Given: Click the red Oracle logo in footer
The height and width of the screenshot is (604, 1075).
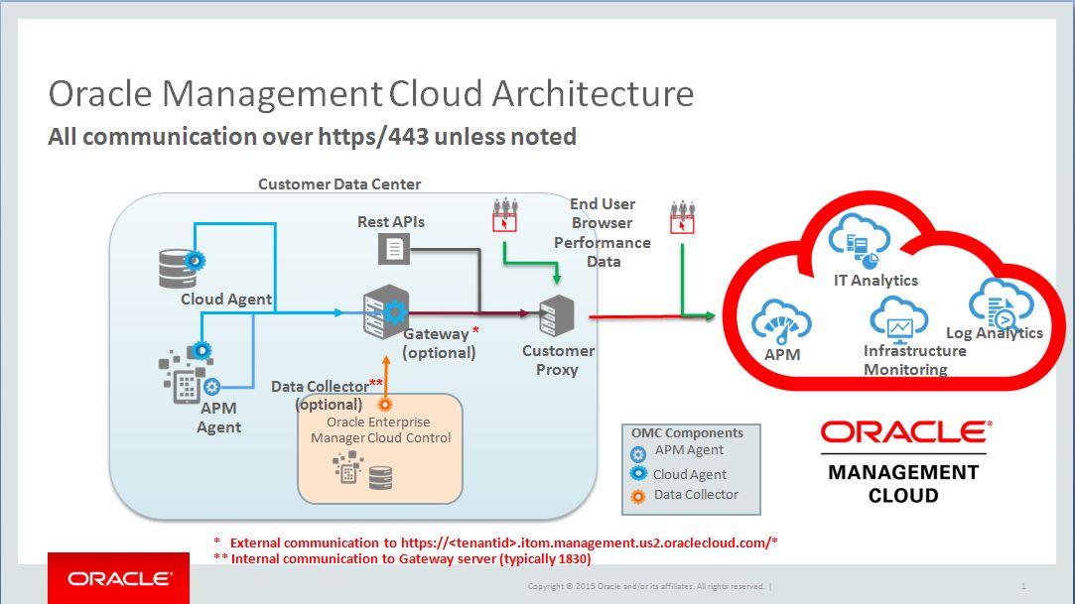Looking at the screenshot, I should point(118,578).
